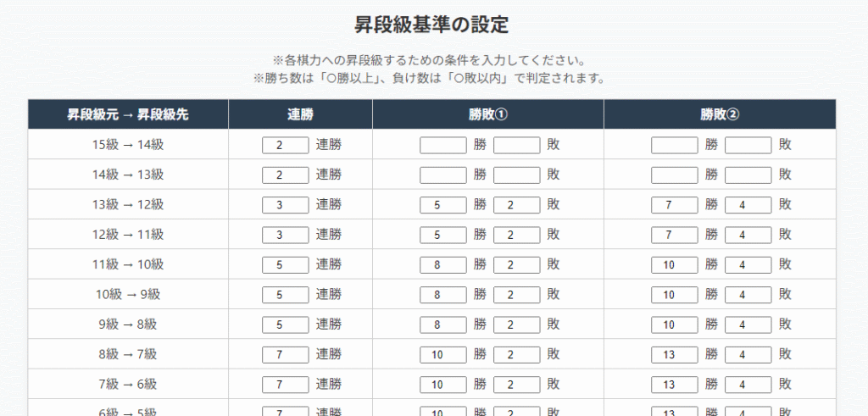Image resolution: width=868 pixels, height=416 pixels.
Task: Click the 連勝 field for 15級 → 14級
Action: (x=286, y=145)
